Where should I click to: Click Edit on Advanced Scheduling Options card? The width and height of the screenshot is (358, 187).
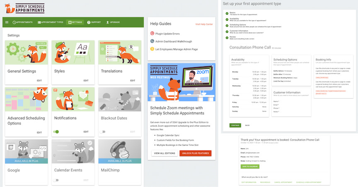click(x=39, y=132)
